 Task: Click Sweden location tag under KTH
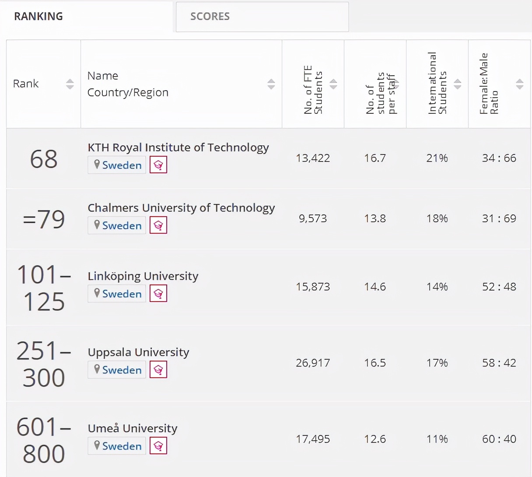(117, 165)
